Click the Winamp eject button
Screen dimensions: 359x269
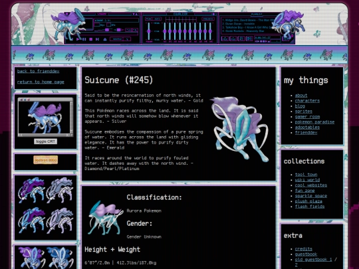tap(105, 39)
